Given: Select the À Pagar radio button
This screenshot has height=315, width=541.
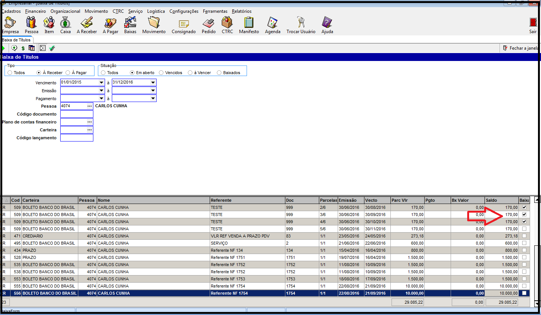Looking at the screenshot, I should (68, 73).
